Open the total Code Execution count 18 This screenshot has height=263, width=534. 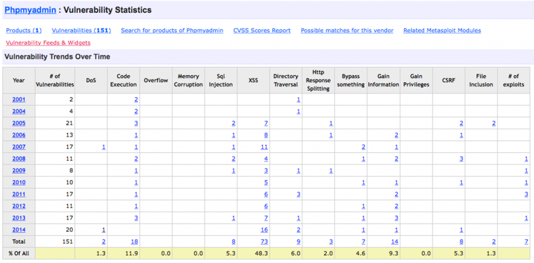[135, 242]
